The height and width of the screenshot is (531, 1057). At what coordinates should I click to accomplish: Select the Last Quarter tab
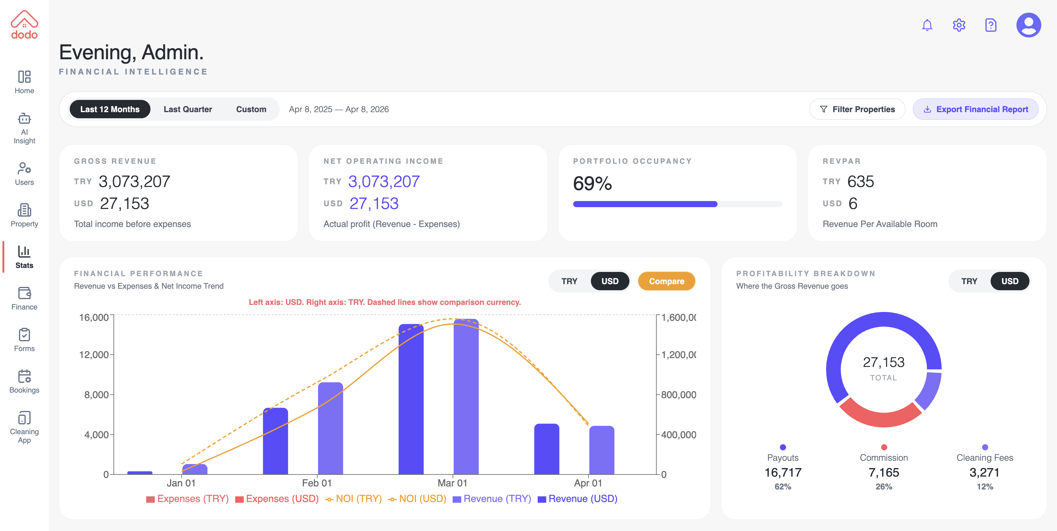coord(187,109)
